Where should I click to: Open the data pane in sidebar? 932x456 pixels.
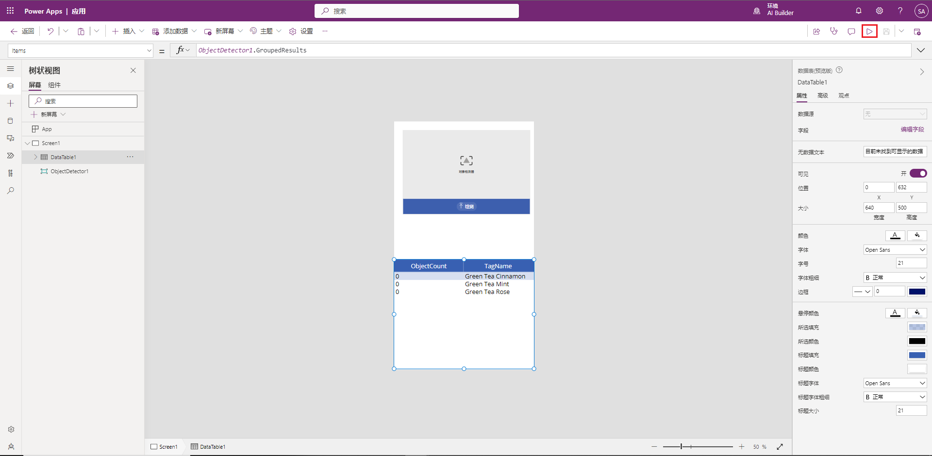click(x=10, y=121)
